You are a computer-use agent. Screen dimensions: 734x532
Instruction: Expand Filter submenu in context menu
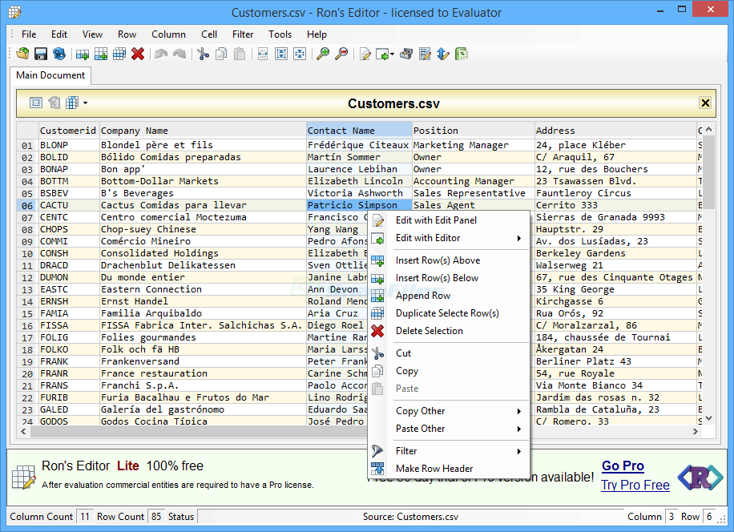click(449, 451)
